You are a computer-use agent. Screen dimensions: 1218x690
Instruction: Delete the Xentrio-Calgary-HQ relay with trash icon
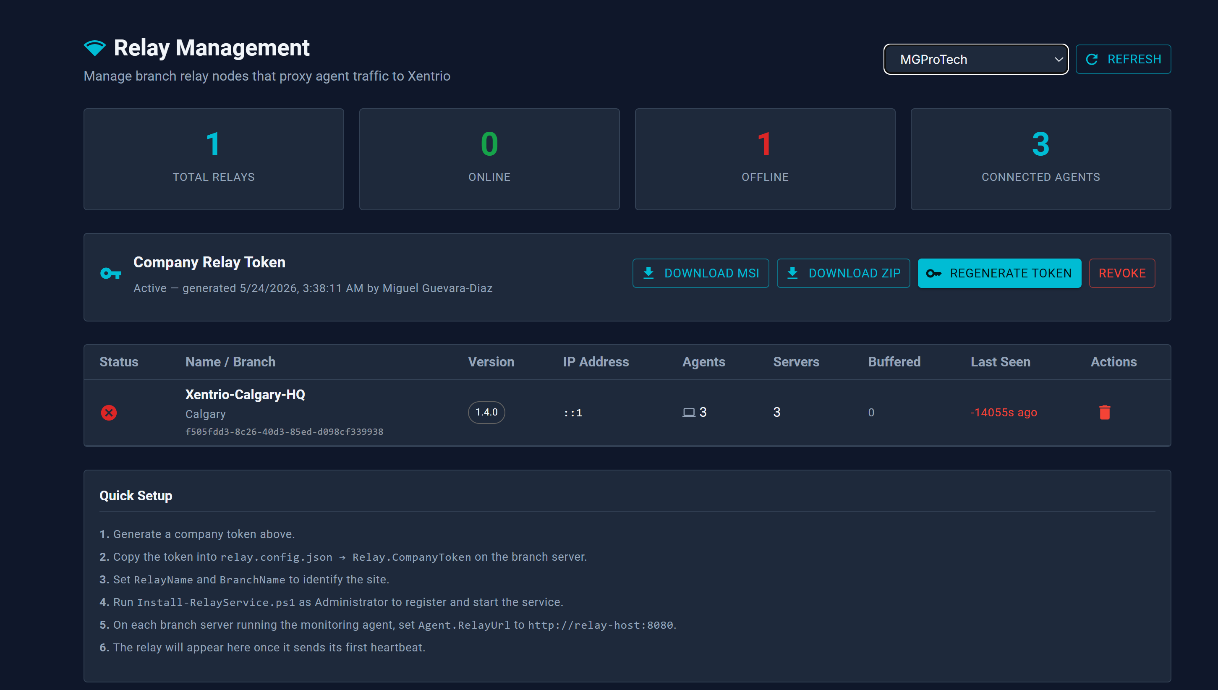click(x=1104, y=413)
